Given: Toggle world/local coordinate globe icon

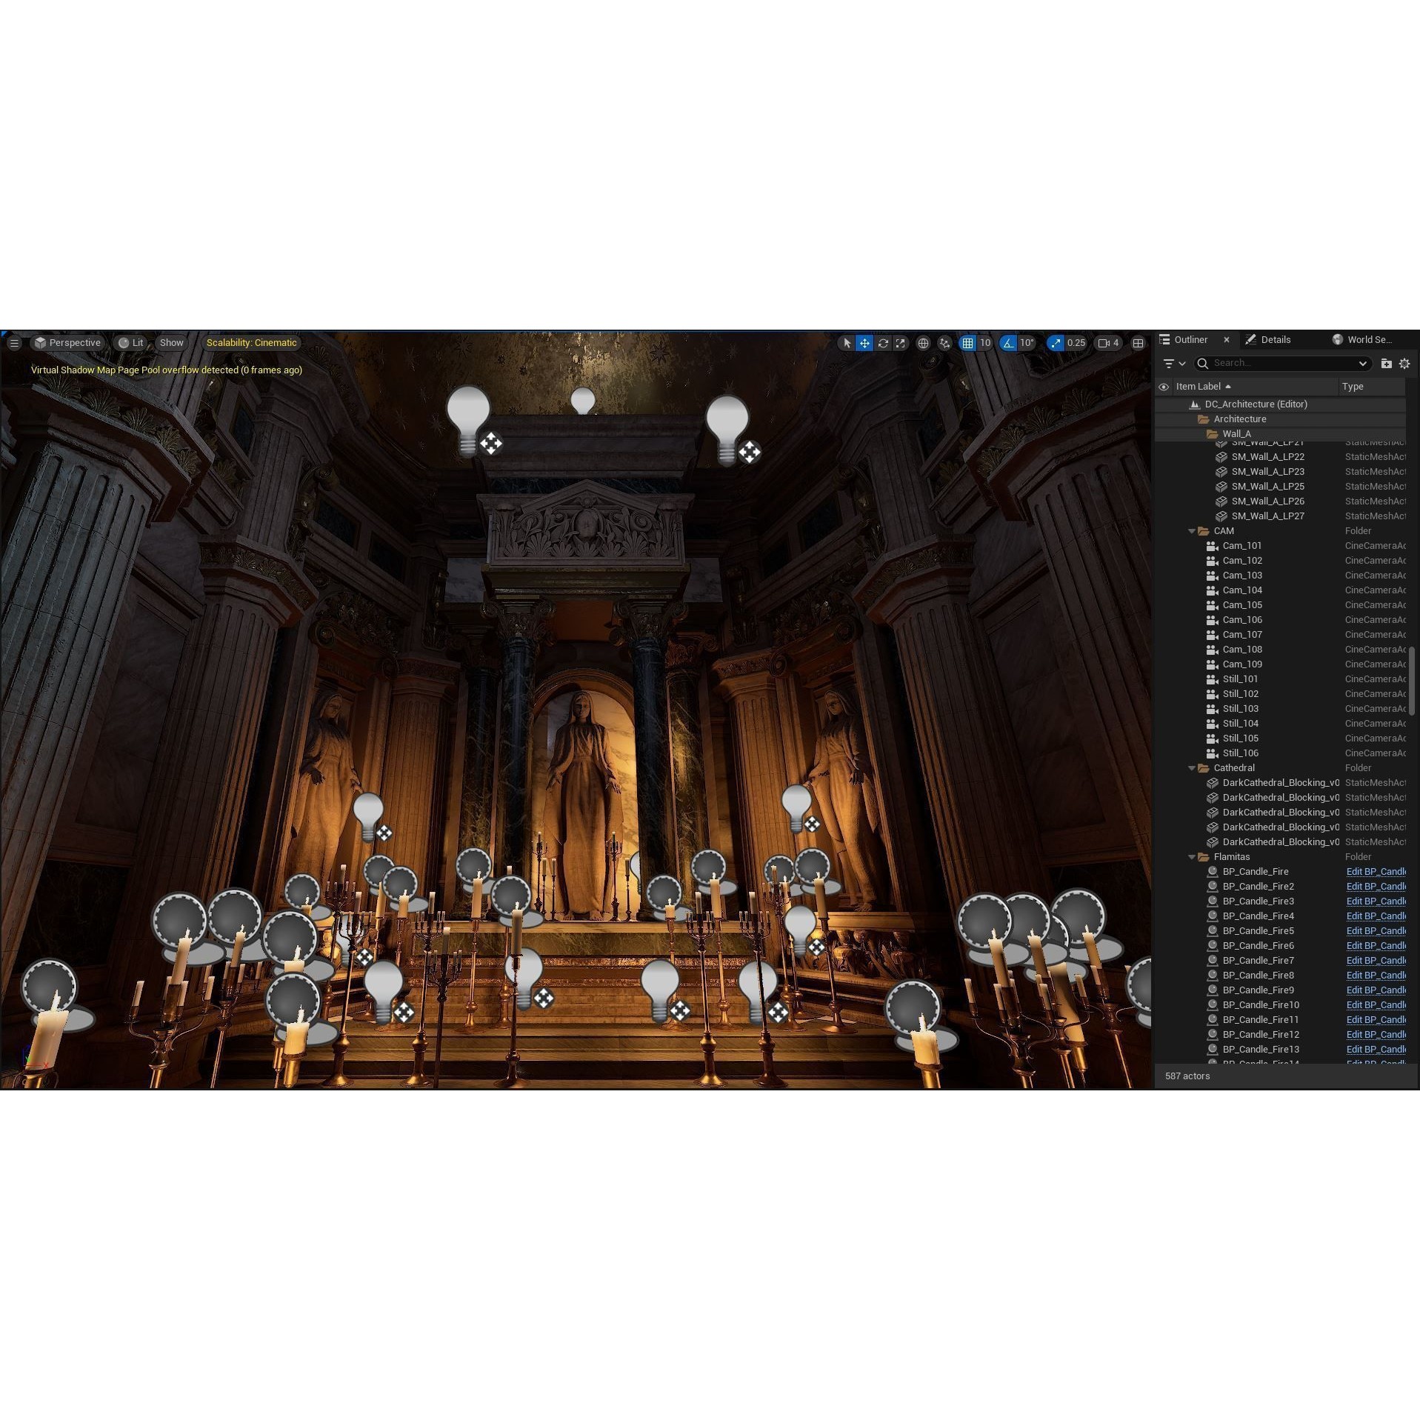Looking at the screenshot, I should click(923, 342).
